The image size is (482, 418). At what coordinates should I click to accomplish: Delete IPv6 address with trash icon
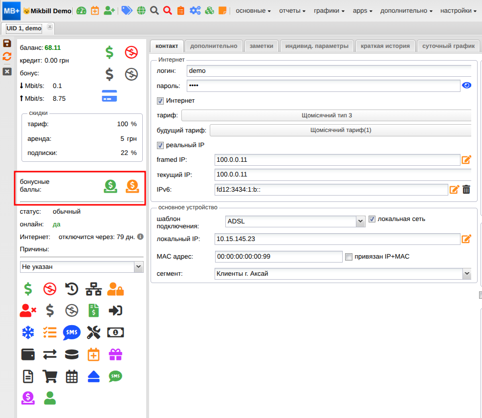click(466, 189)
